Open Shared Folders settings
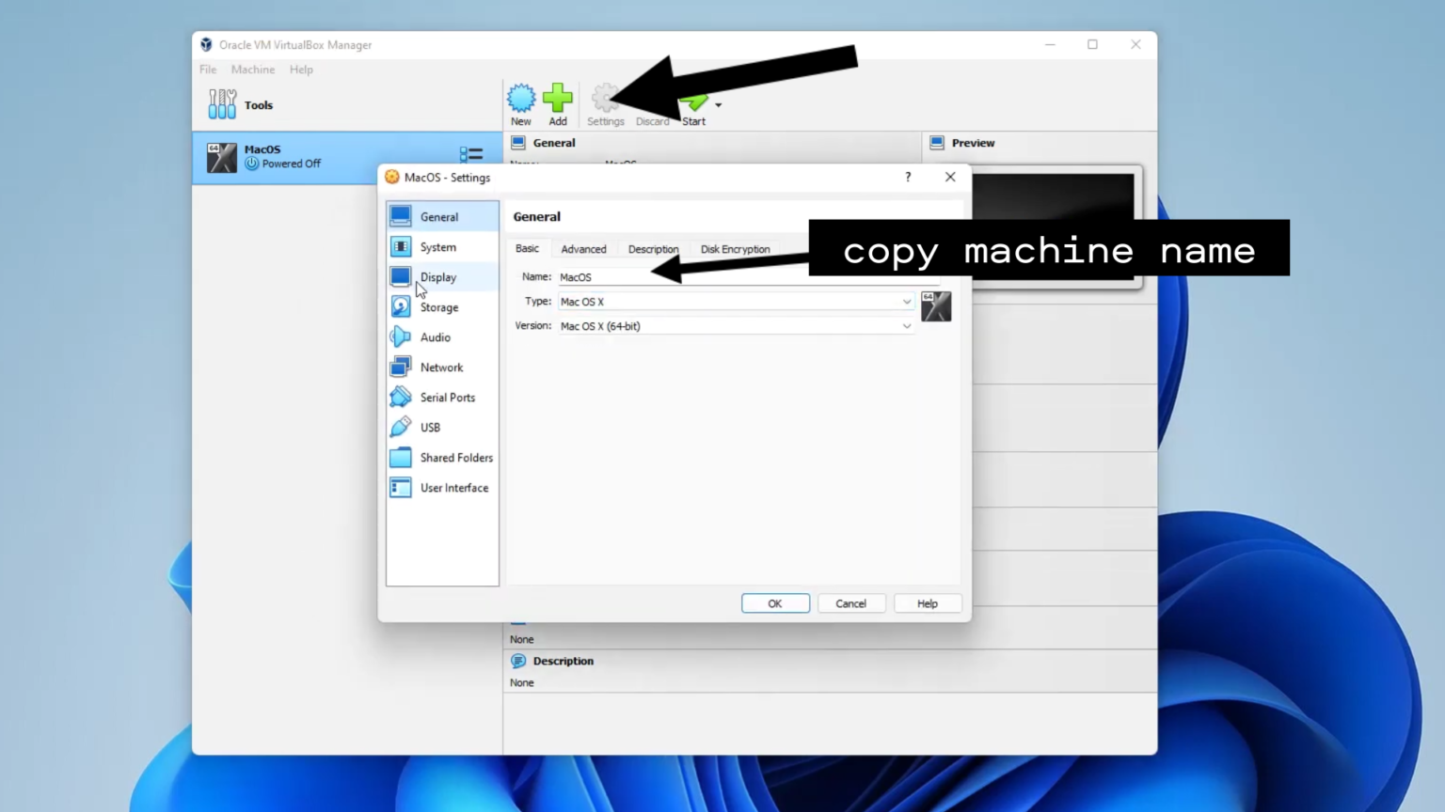1445x812 pixels. click(402, 458)
